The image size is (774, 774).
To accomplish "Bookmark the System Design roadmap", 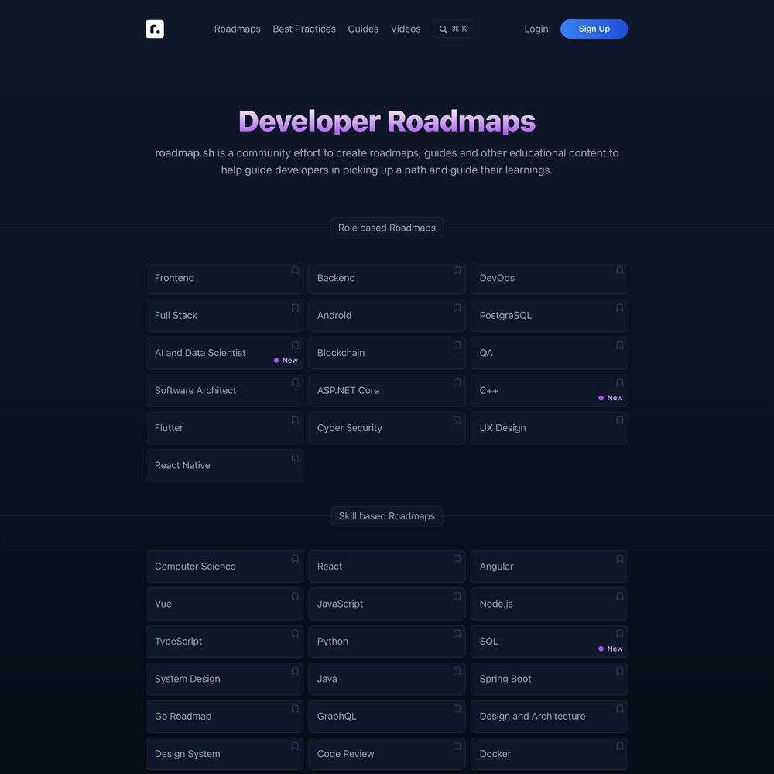I will (x=295, y=671).
